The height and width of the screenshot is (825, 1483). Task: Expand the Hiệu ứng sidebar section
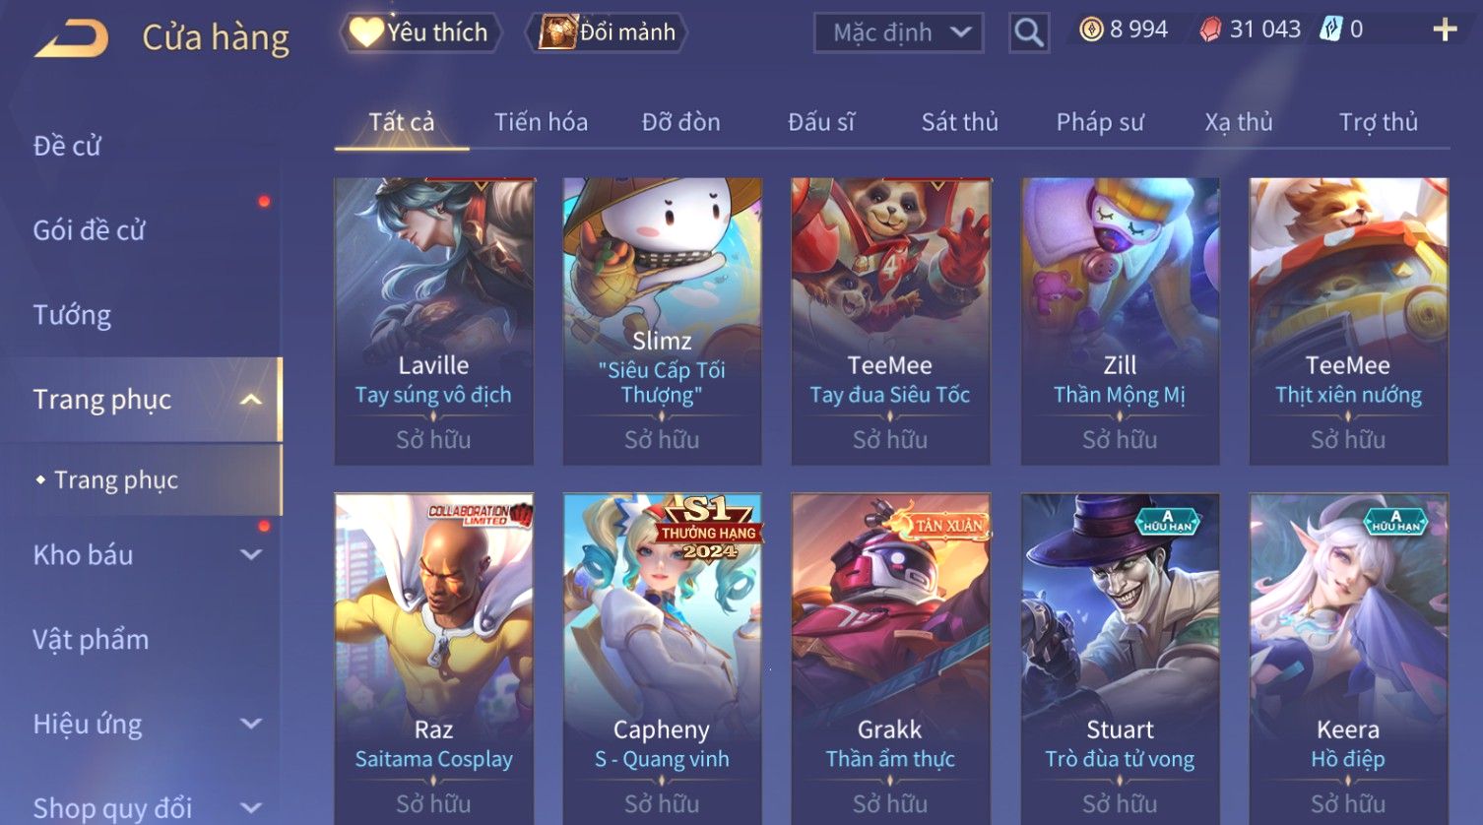pos(252,724)
